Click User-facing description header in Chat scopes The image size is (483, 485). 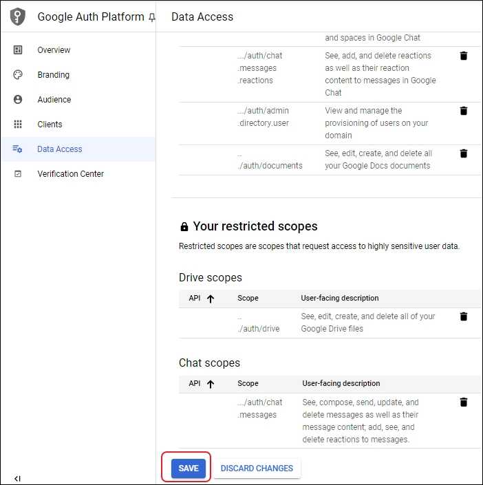[x=341, y=384]
